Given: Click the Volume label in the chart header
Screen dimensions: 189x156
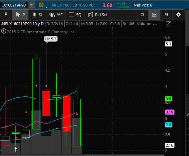Looking at the screenshot, I should pos(144,24).
